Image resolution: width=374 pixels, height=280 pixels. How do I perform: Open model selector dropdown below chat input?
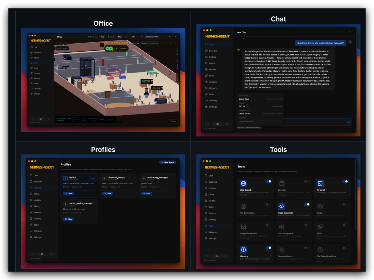pyautogui.click(x=249, y=128)
